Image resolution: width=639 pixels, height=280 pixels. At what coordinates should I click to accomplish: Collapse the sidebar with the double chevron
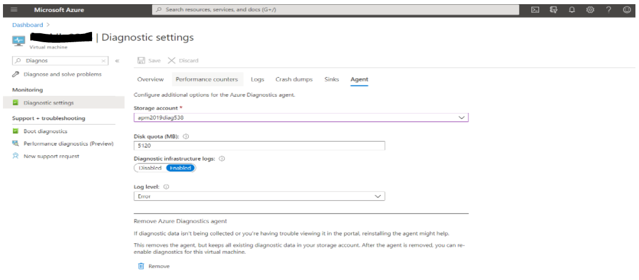(x=117, y=61)
